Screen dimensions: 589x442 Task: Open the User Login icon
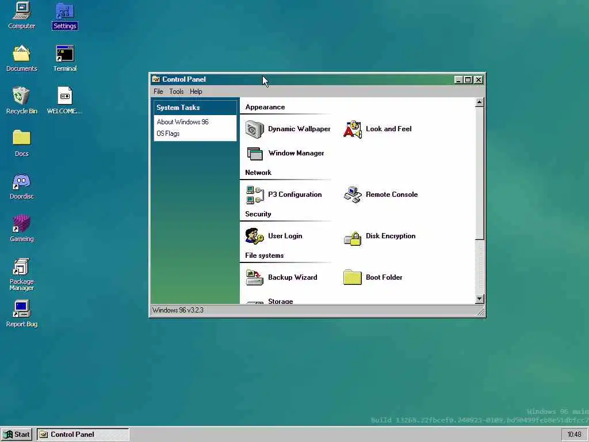(x=255, y=236)
